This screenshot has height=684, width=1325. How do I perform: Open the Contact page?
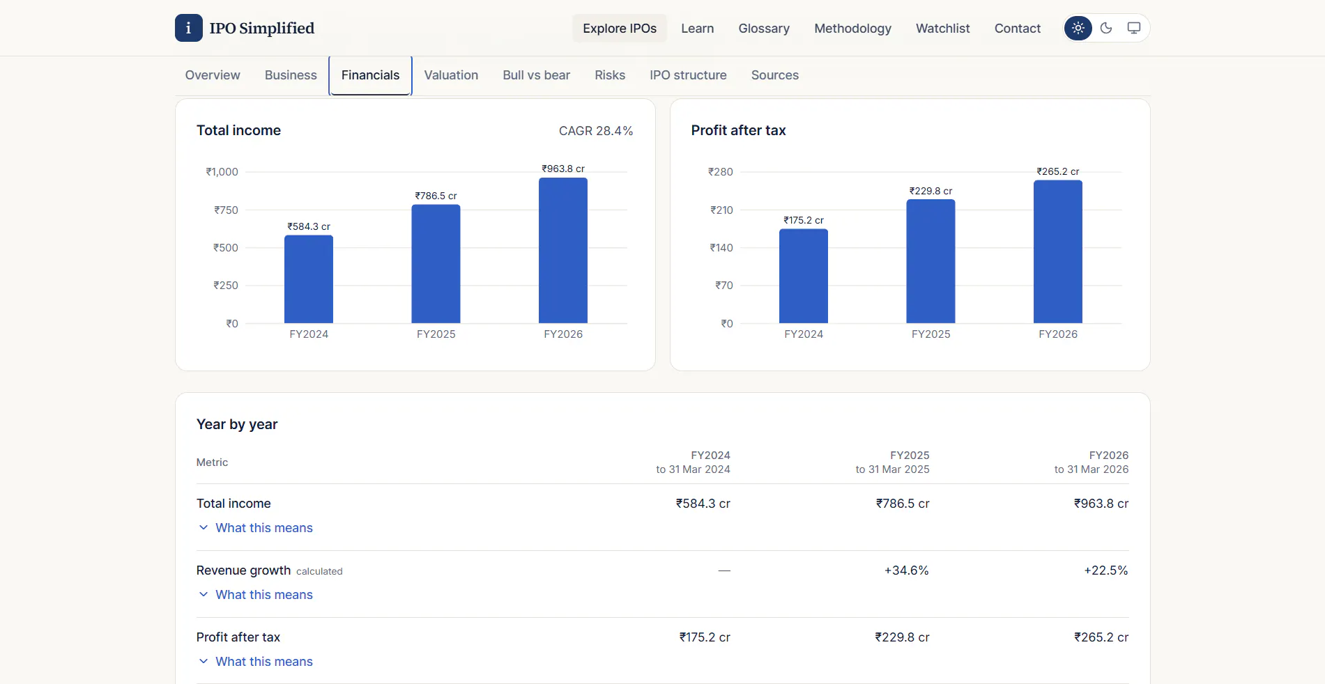pos(1017,28)
